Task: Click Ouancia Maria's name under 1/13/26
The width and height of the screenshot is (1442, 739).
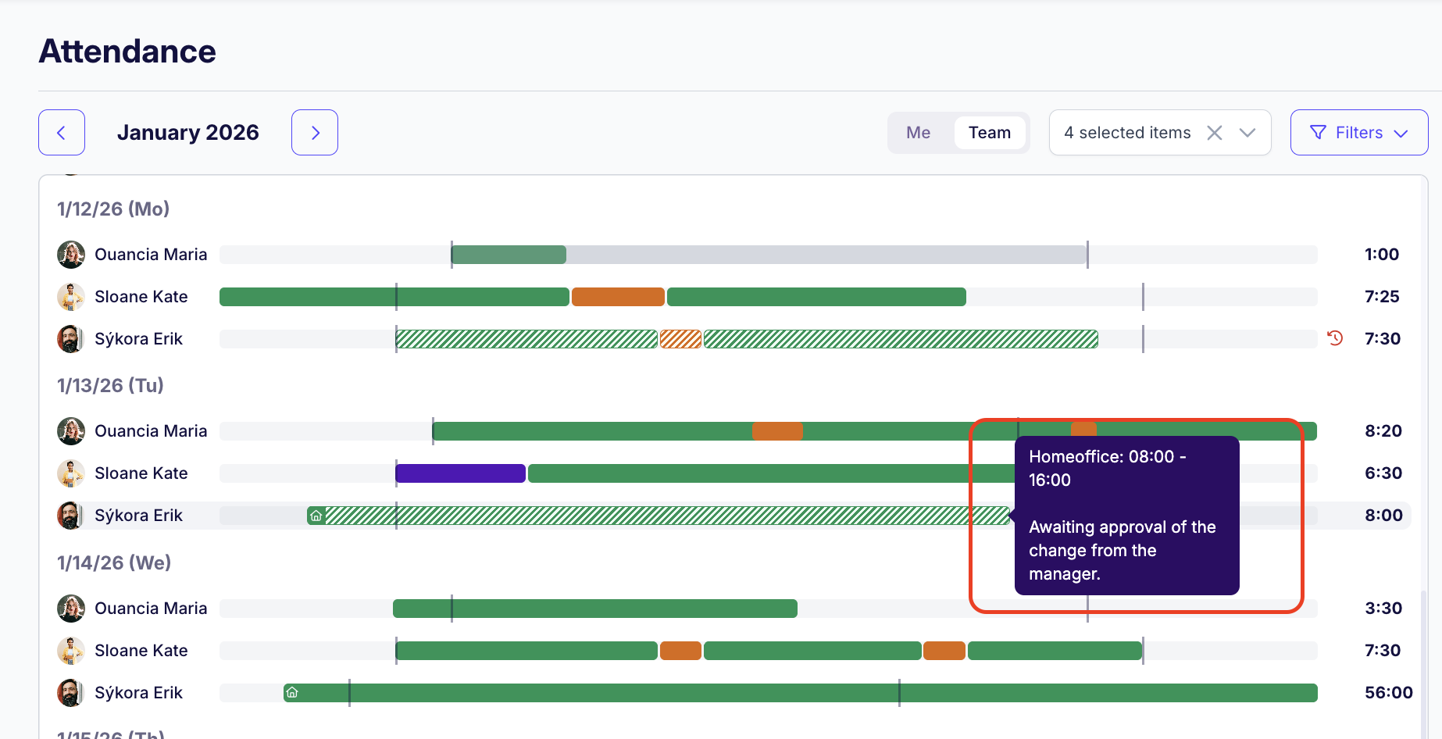Action: coord(151,431)
